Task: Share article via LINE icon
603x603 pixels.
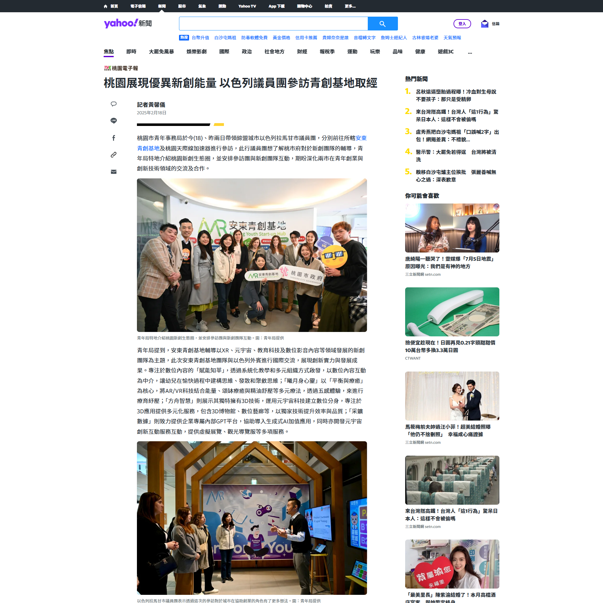Action: (x=114, y=121)
